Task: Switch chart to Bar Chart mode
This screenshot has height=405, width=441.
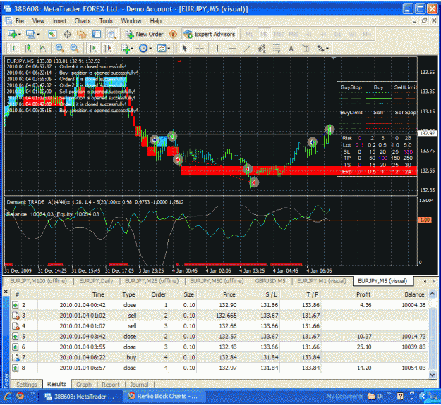Action: coord(13,49)
